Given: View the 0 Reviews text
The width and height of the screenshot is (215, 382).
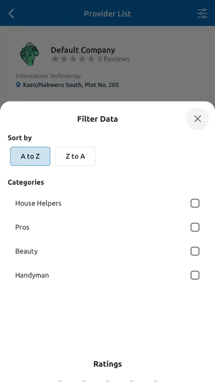Looking at the screenshot, I should pos(114,59).
